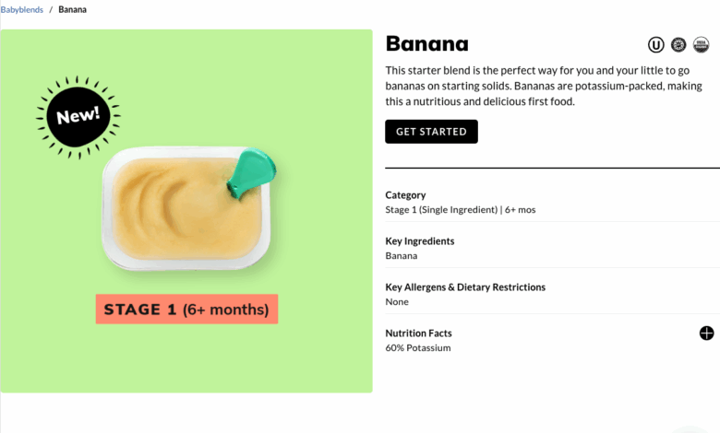Click the 60% Potassium text

point(418,347)
